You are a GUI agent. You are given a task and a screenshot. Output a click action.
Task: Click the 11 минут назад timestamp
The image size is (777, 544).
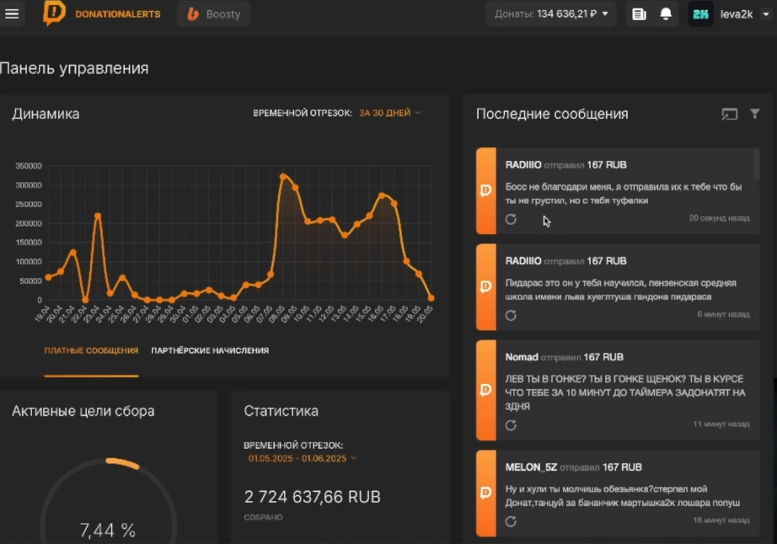(721, 424)
